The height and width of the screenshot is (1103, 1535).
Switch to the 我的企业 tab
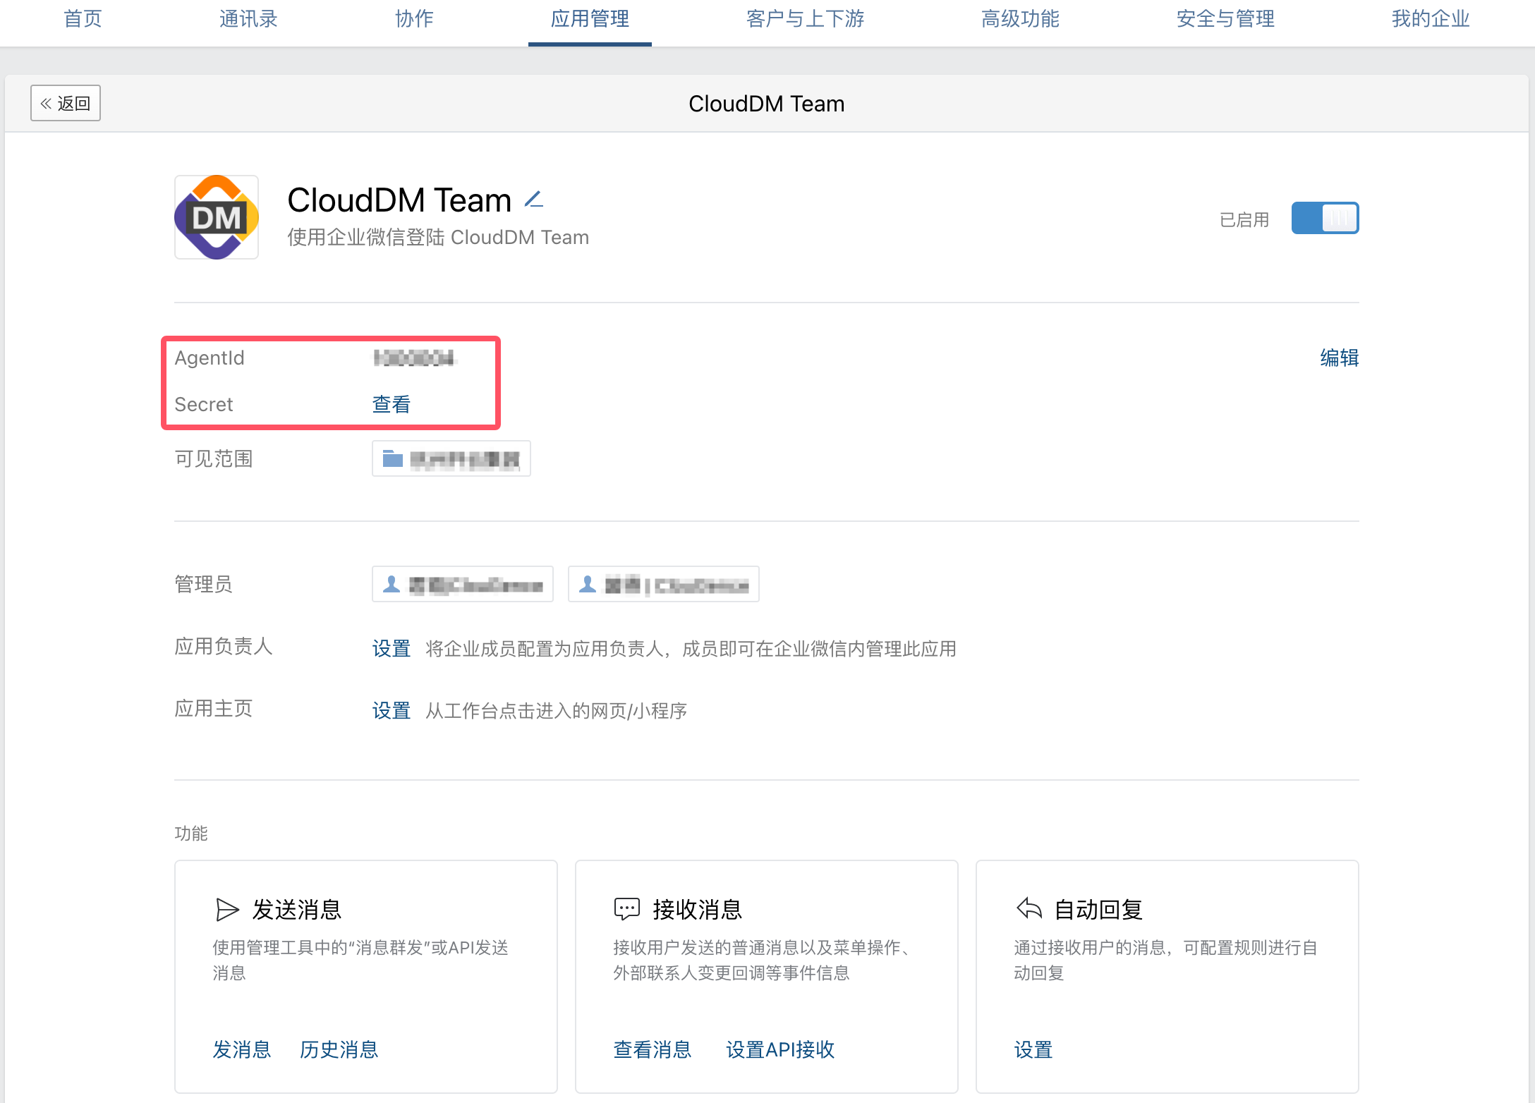point(1430,19)
